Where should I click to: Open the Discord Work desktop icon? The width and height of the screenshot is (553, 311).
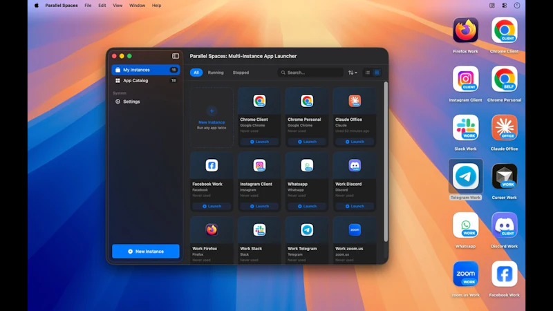coord(505,225)
